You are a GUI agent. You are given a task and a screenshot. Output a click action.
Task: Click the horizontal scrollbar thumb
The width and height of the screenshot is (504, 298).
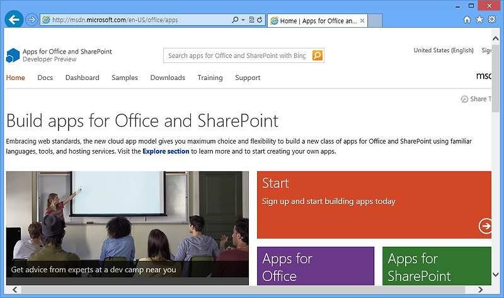click(x=243, y=290)
